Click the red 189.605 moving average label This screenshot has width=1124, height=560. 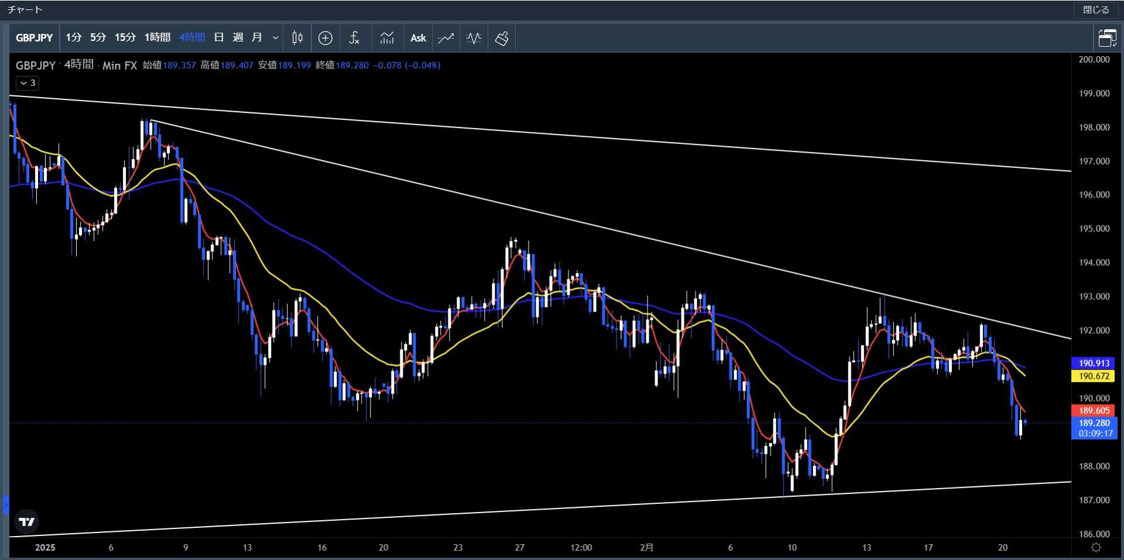(1094, 410)
